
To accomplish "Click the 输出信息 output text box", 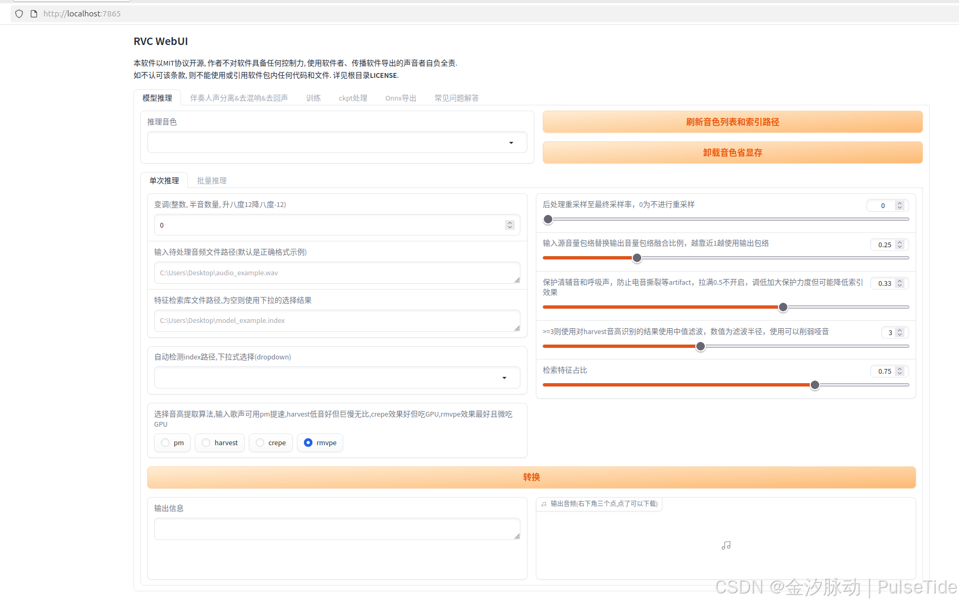I will click(x=337, y=529).
